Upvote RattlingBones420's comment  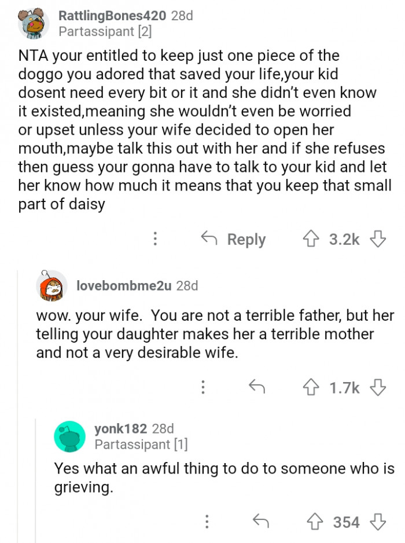tap(312, 239)
